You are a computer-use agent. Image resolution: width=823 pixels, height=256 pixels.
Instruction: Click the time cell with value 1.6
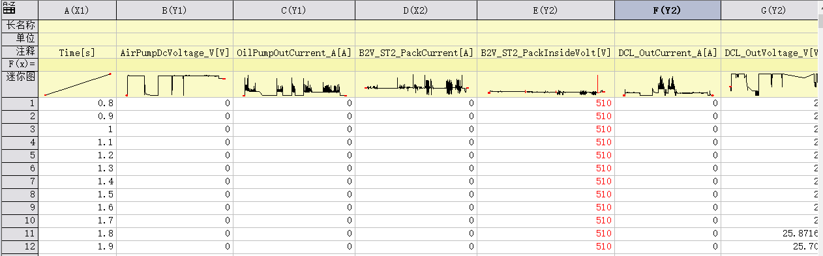[x=77, y=208]
